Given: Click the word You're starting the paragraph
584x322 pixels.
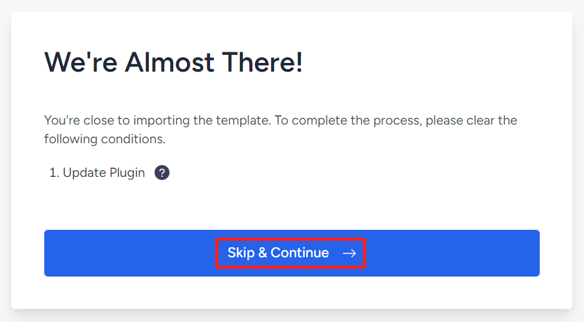Looking at the screenshot, I should (x=62, y=121).
